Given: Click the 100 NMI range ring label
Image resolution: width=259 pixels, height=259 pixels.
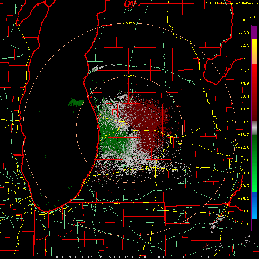Looking at the screenshot, I should (x=129, y=23).
